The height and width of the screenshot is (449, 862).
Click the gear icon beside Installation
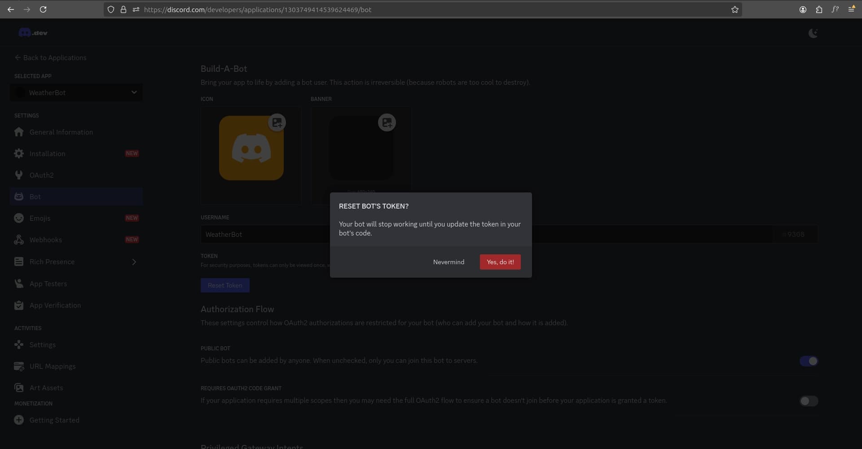point(19,153)
